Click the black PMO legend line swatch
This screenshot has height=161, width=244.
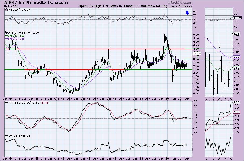pos(7,102)
